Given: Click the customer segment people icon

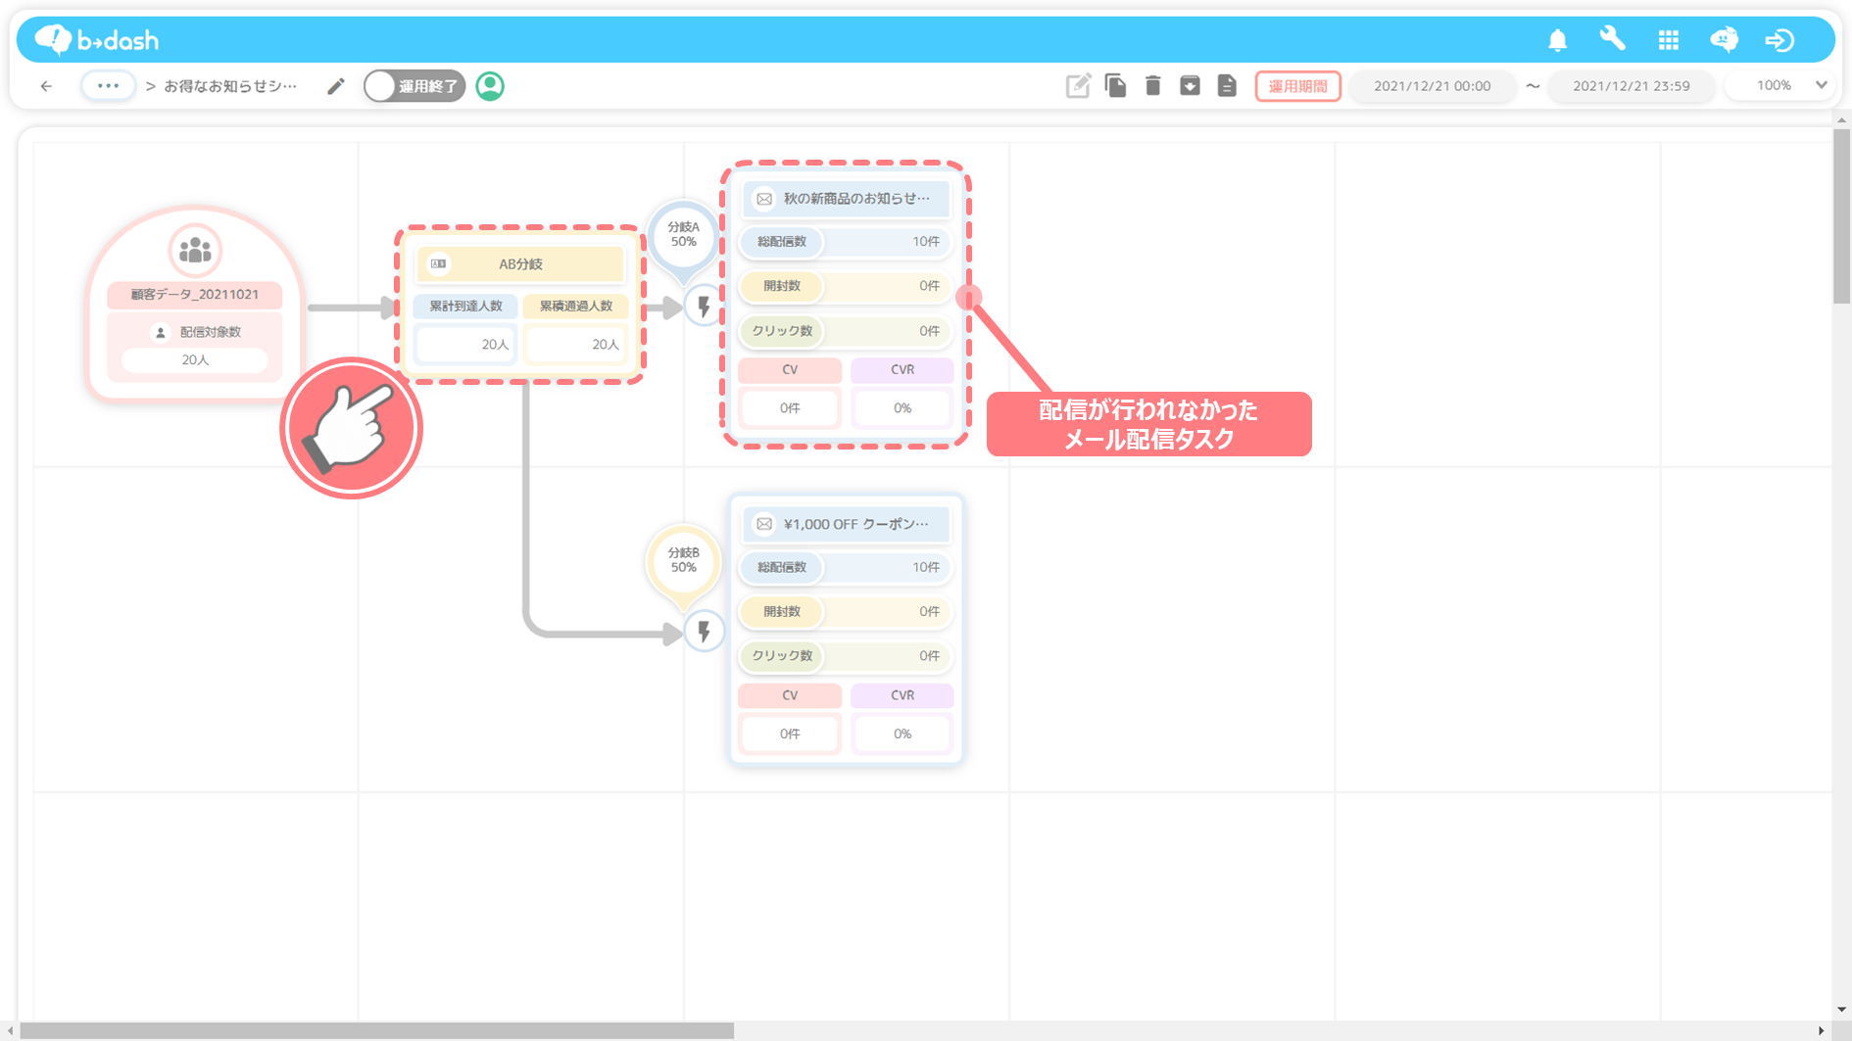Looking at the screenshot, I should (195, 251).
